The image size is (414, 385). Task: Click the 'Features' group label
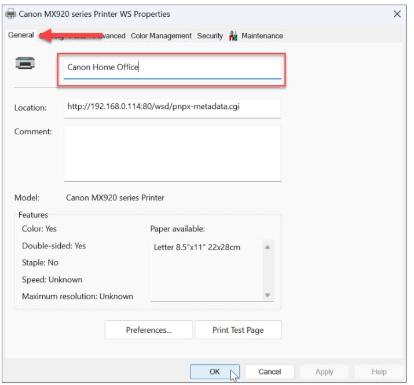pyautogui.click(x=33, y=215)
